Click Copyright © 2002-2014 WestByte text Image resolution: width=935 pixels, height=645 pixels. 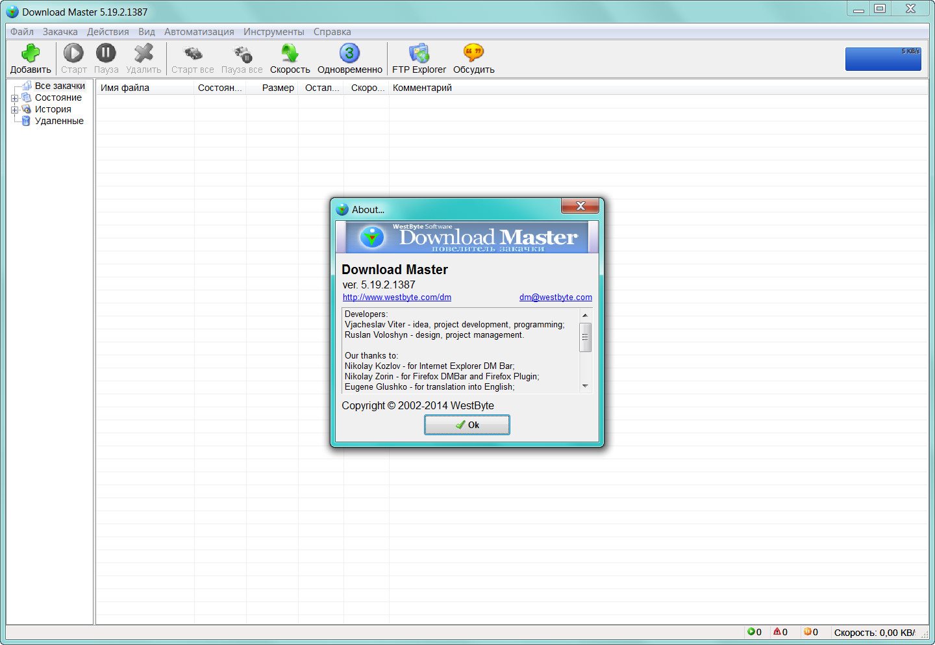[418, 405]
